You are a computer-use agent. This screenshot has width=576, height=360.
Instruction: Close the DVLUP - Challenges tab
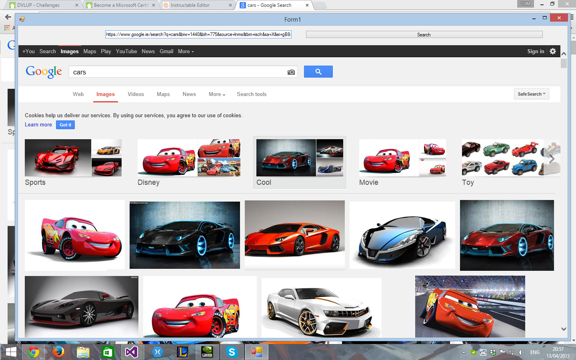[77, 5]
